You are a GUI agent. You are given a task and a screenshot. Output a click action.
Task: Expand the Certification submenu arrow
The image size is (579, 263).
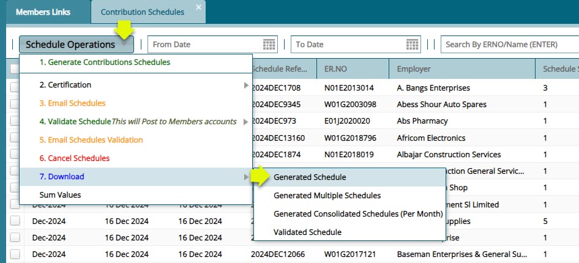[x=246, y=85]
